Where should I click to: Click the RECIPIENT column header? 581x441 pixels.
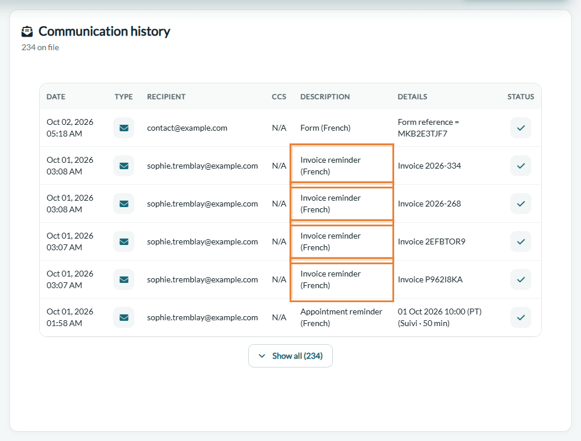pos(166,97)
